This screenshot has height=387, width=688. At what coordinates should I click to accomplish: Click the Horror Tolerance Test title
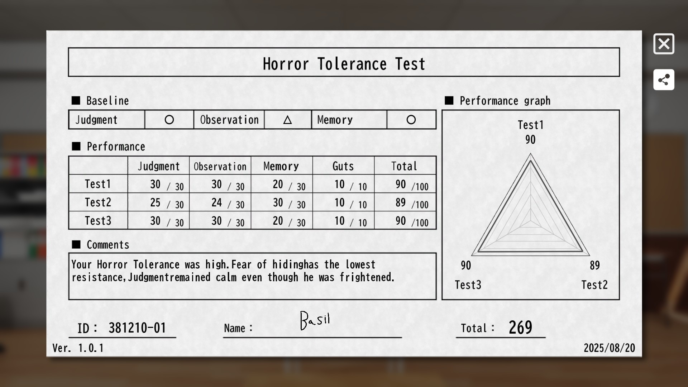point(344,64)
